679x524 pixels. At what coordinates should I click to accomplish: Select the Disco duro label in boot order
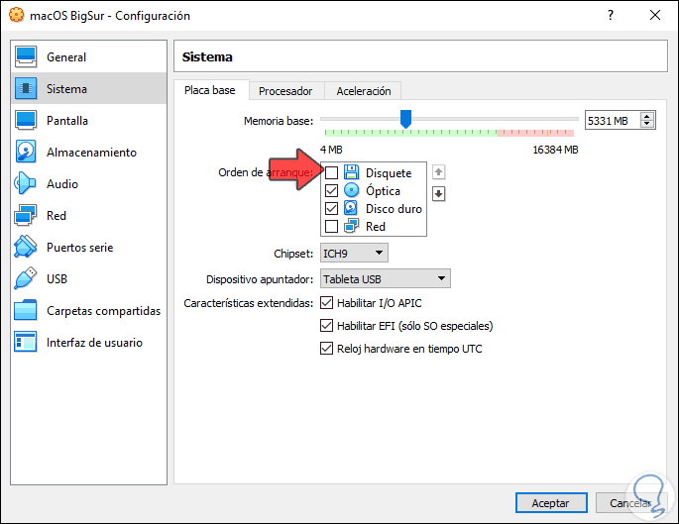tap(395, 209)
